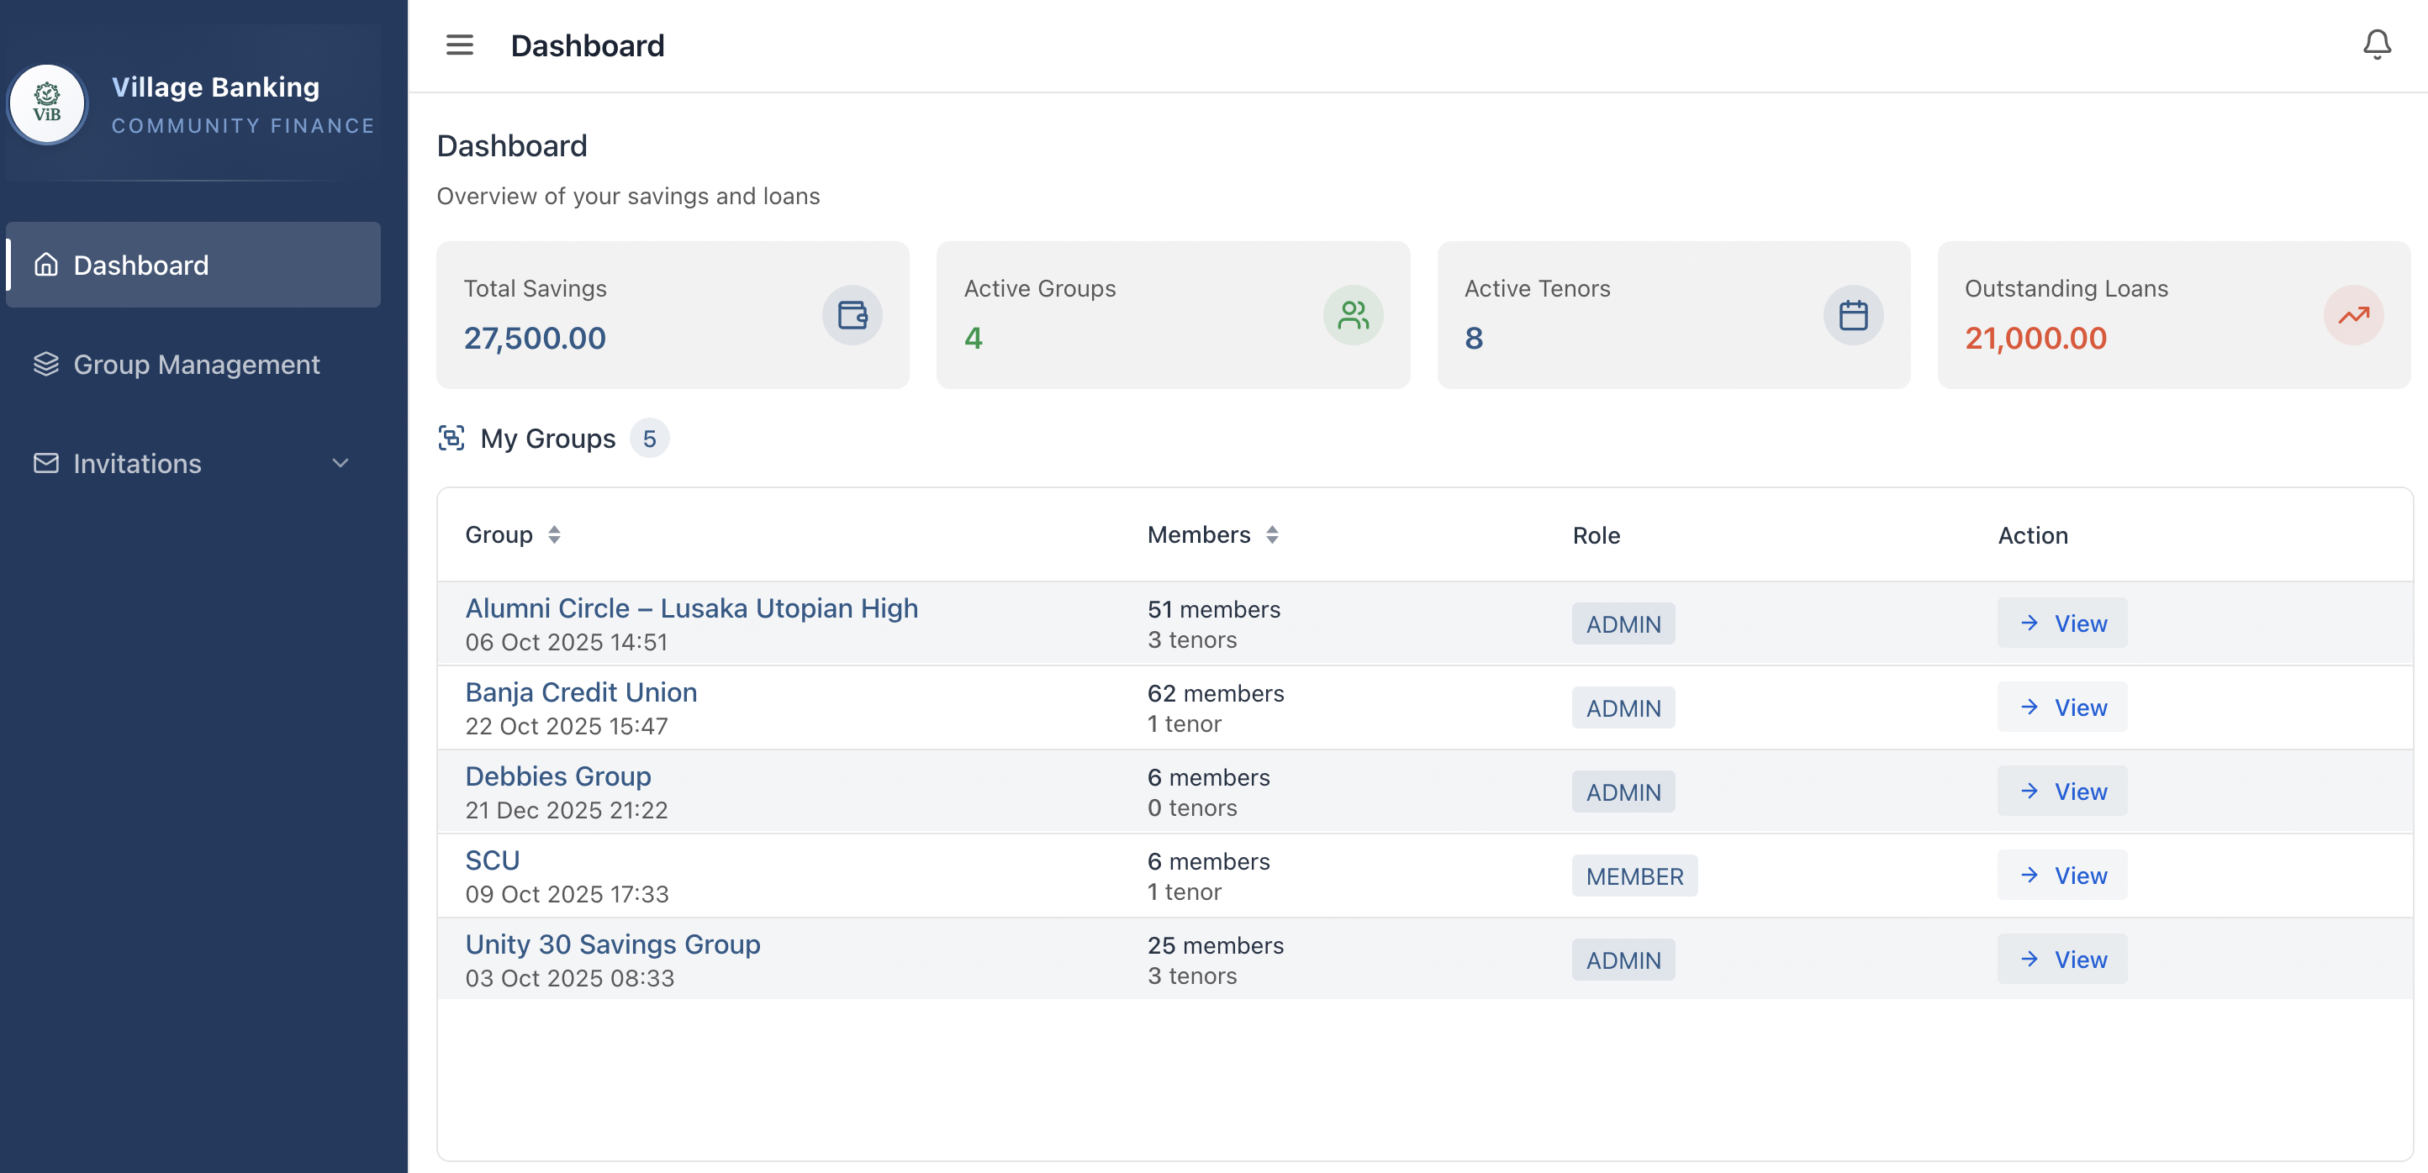Open Banja Credit Union group link

click(x=581, y=692)
